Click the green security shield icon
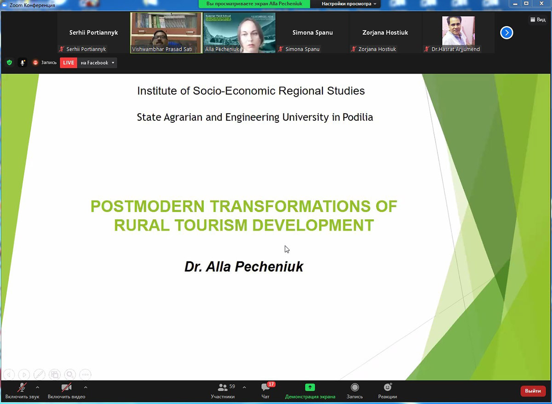 pyautogui.click(x=9, y=63)
